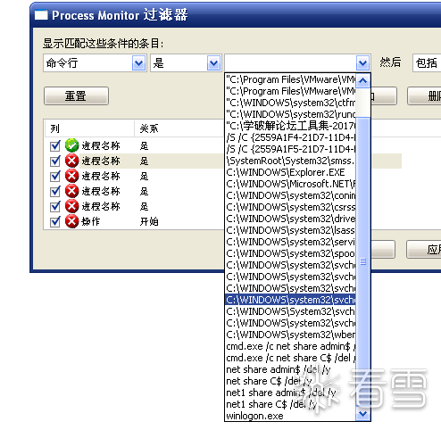Uncheck the highlighted 进程名称 filter row
The width and height of the screenshot is (441, 430).
point(55,161)
